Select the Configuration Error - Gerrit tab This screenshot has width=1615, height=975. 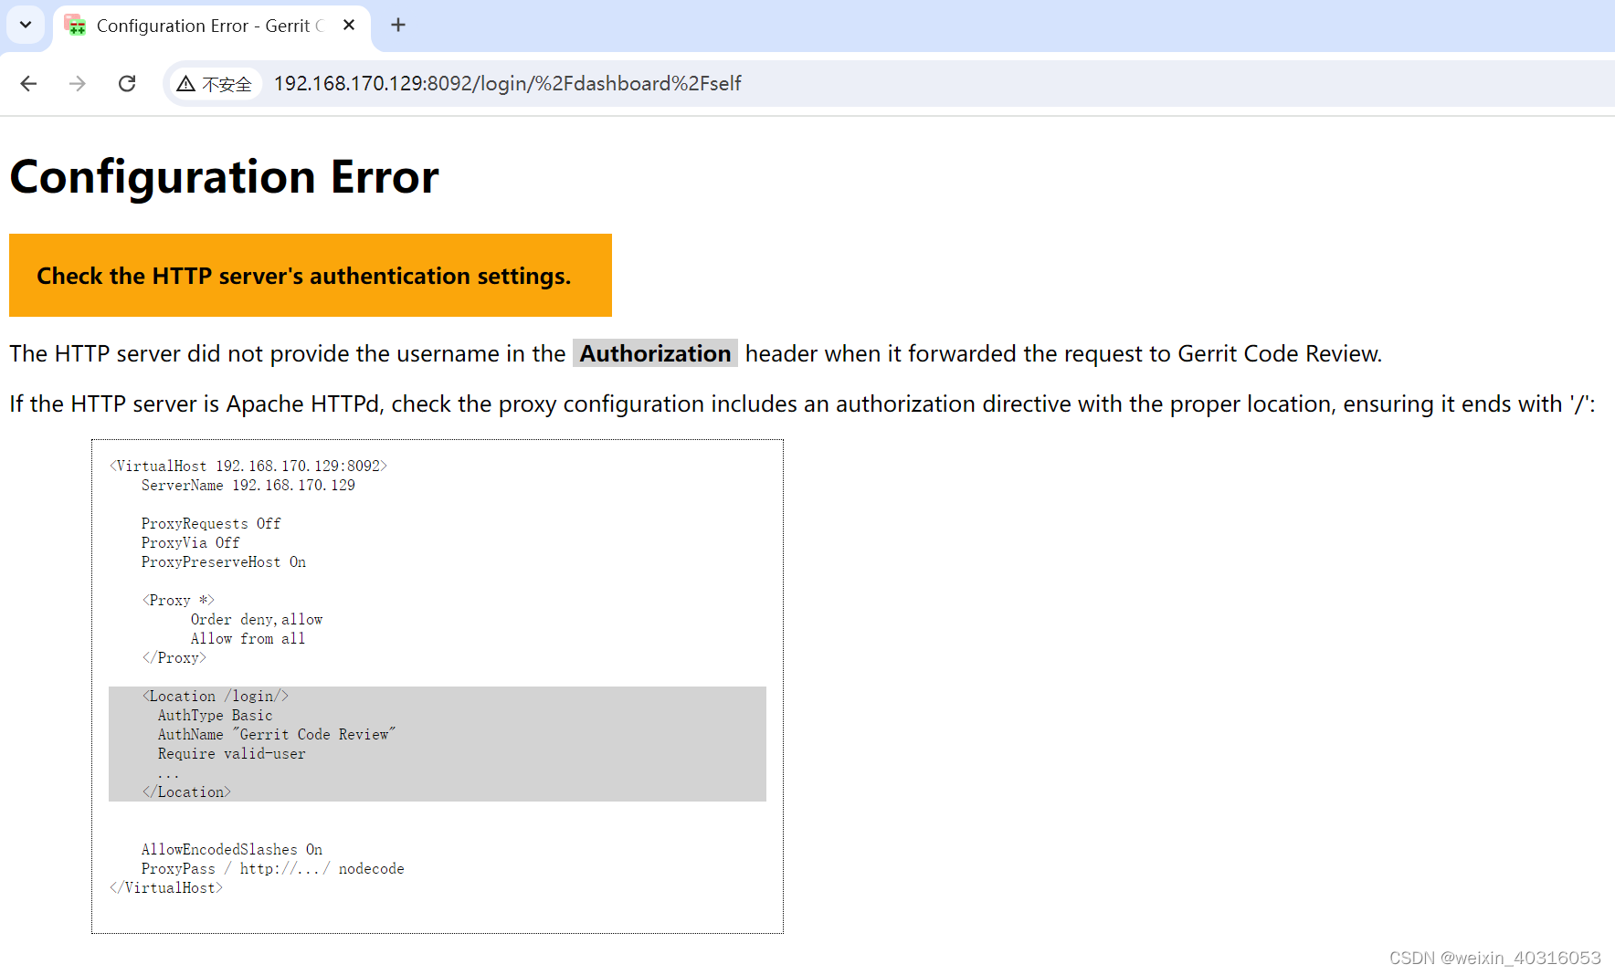tap(212, 26)
